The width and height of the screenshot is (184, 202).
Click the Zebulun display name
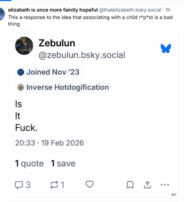(x=57, y=43)
